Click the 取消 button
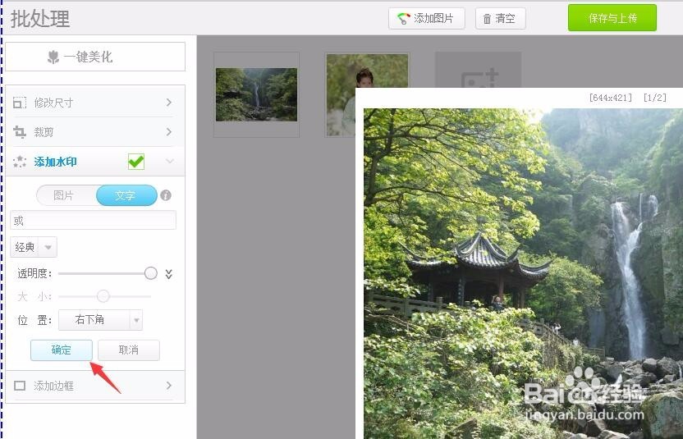This screenshot has height=439, width=683. coord(129,350)
